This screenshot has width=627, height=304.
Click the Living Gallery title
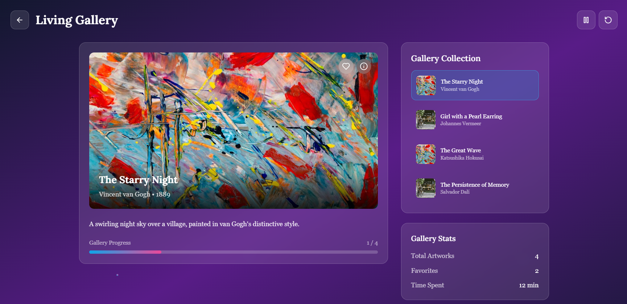pos(77,20)
